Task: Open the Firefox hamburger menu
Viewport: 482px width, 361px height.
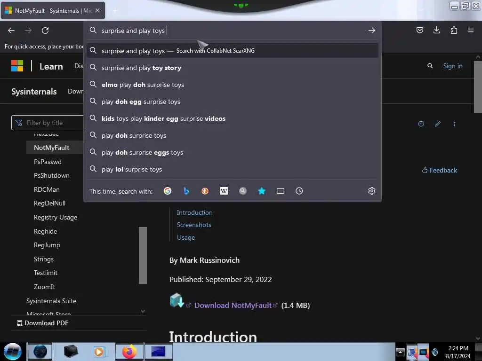Action: [x=470, y=30]
